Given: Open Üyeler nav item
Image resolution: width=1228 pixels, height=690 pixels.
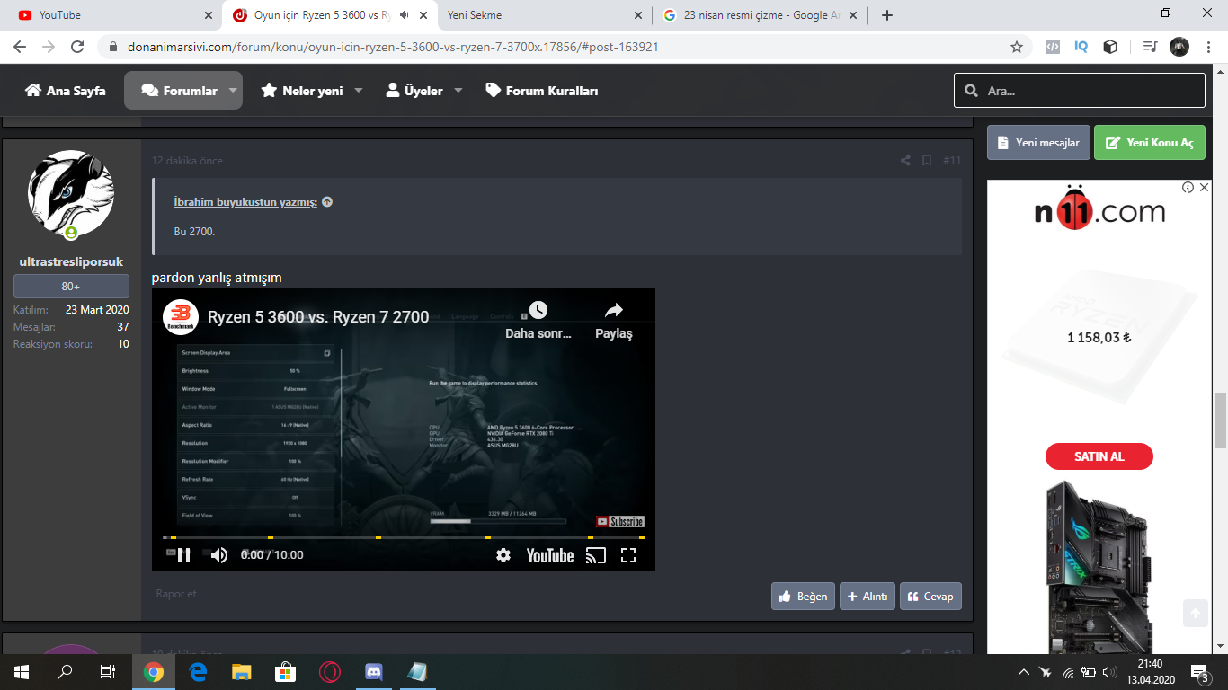Looking at the screenshot, I should tap(414, 91).
